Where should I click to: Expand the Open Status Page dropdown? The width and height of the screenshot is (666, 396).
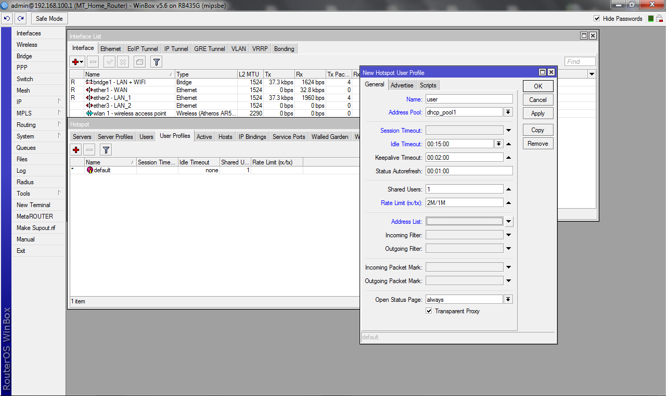click(x=508, y=300)
